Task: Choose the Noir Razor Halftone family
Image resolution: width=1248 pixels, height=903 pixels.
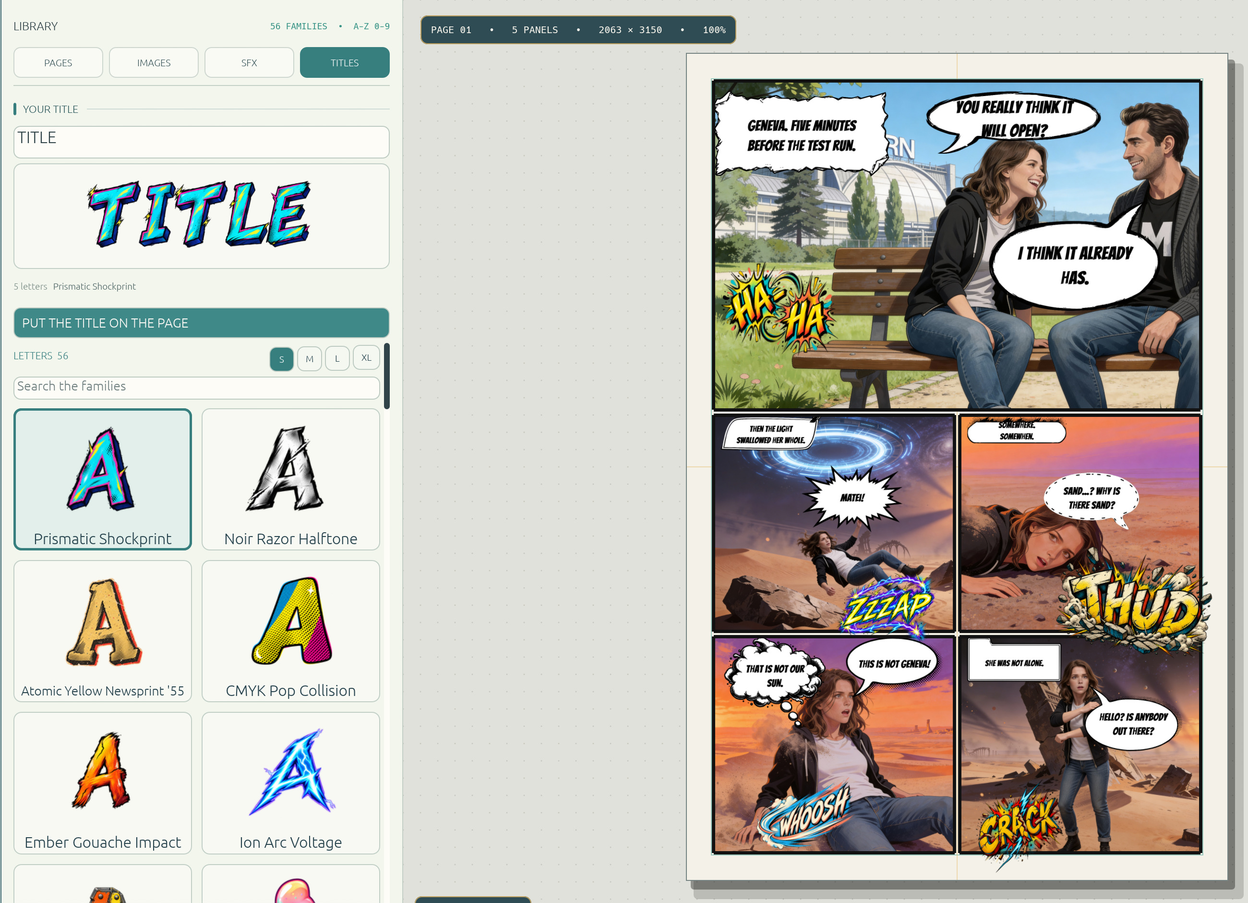Action: click(x=290, y=479)
